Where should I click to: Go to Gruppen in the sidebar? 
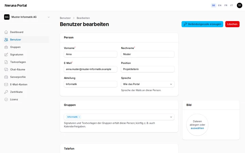tap(26, 47)
